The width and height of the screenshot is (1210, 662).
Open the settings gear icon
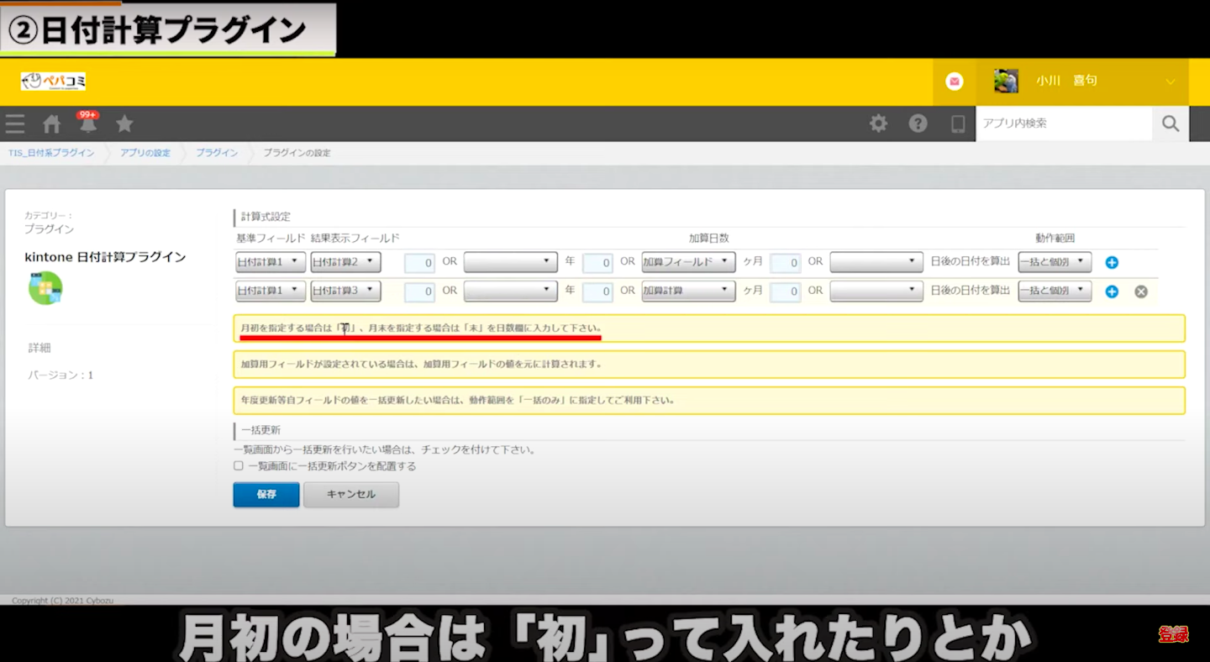878,124
